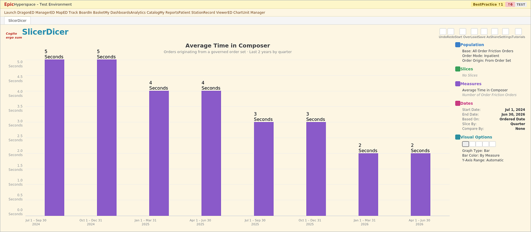Select the Average Time in Composer measure

(x=485, y=90)
